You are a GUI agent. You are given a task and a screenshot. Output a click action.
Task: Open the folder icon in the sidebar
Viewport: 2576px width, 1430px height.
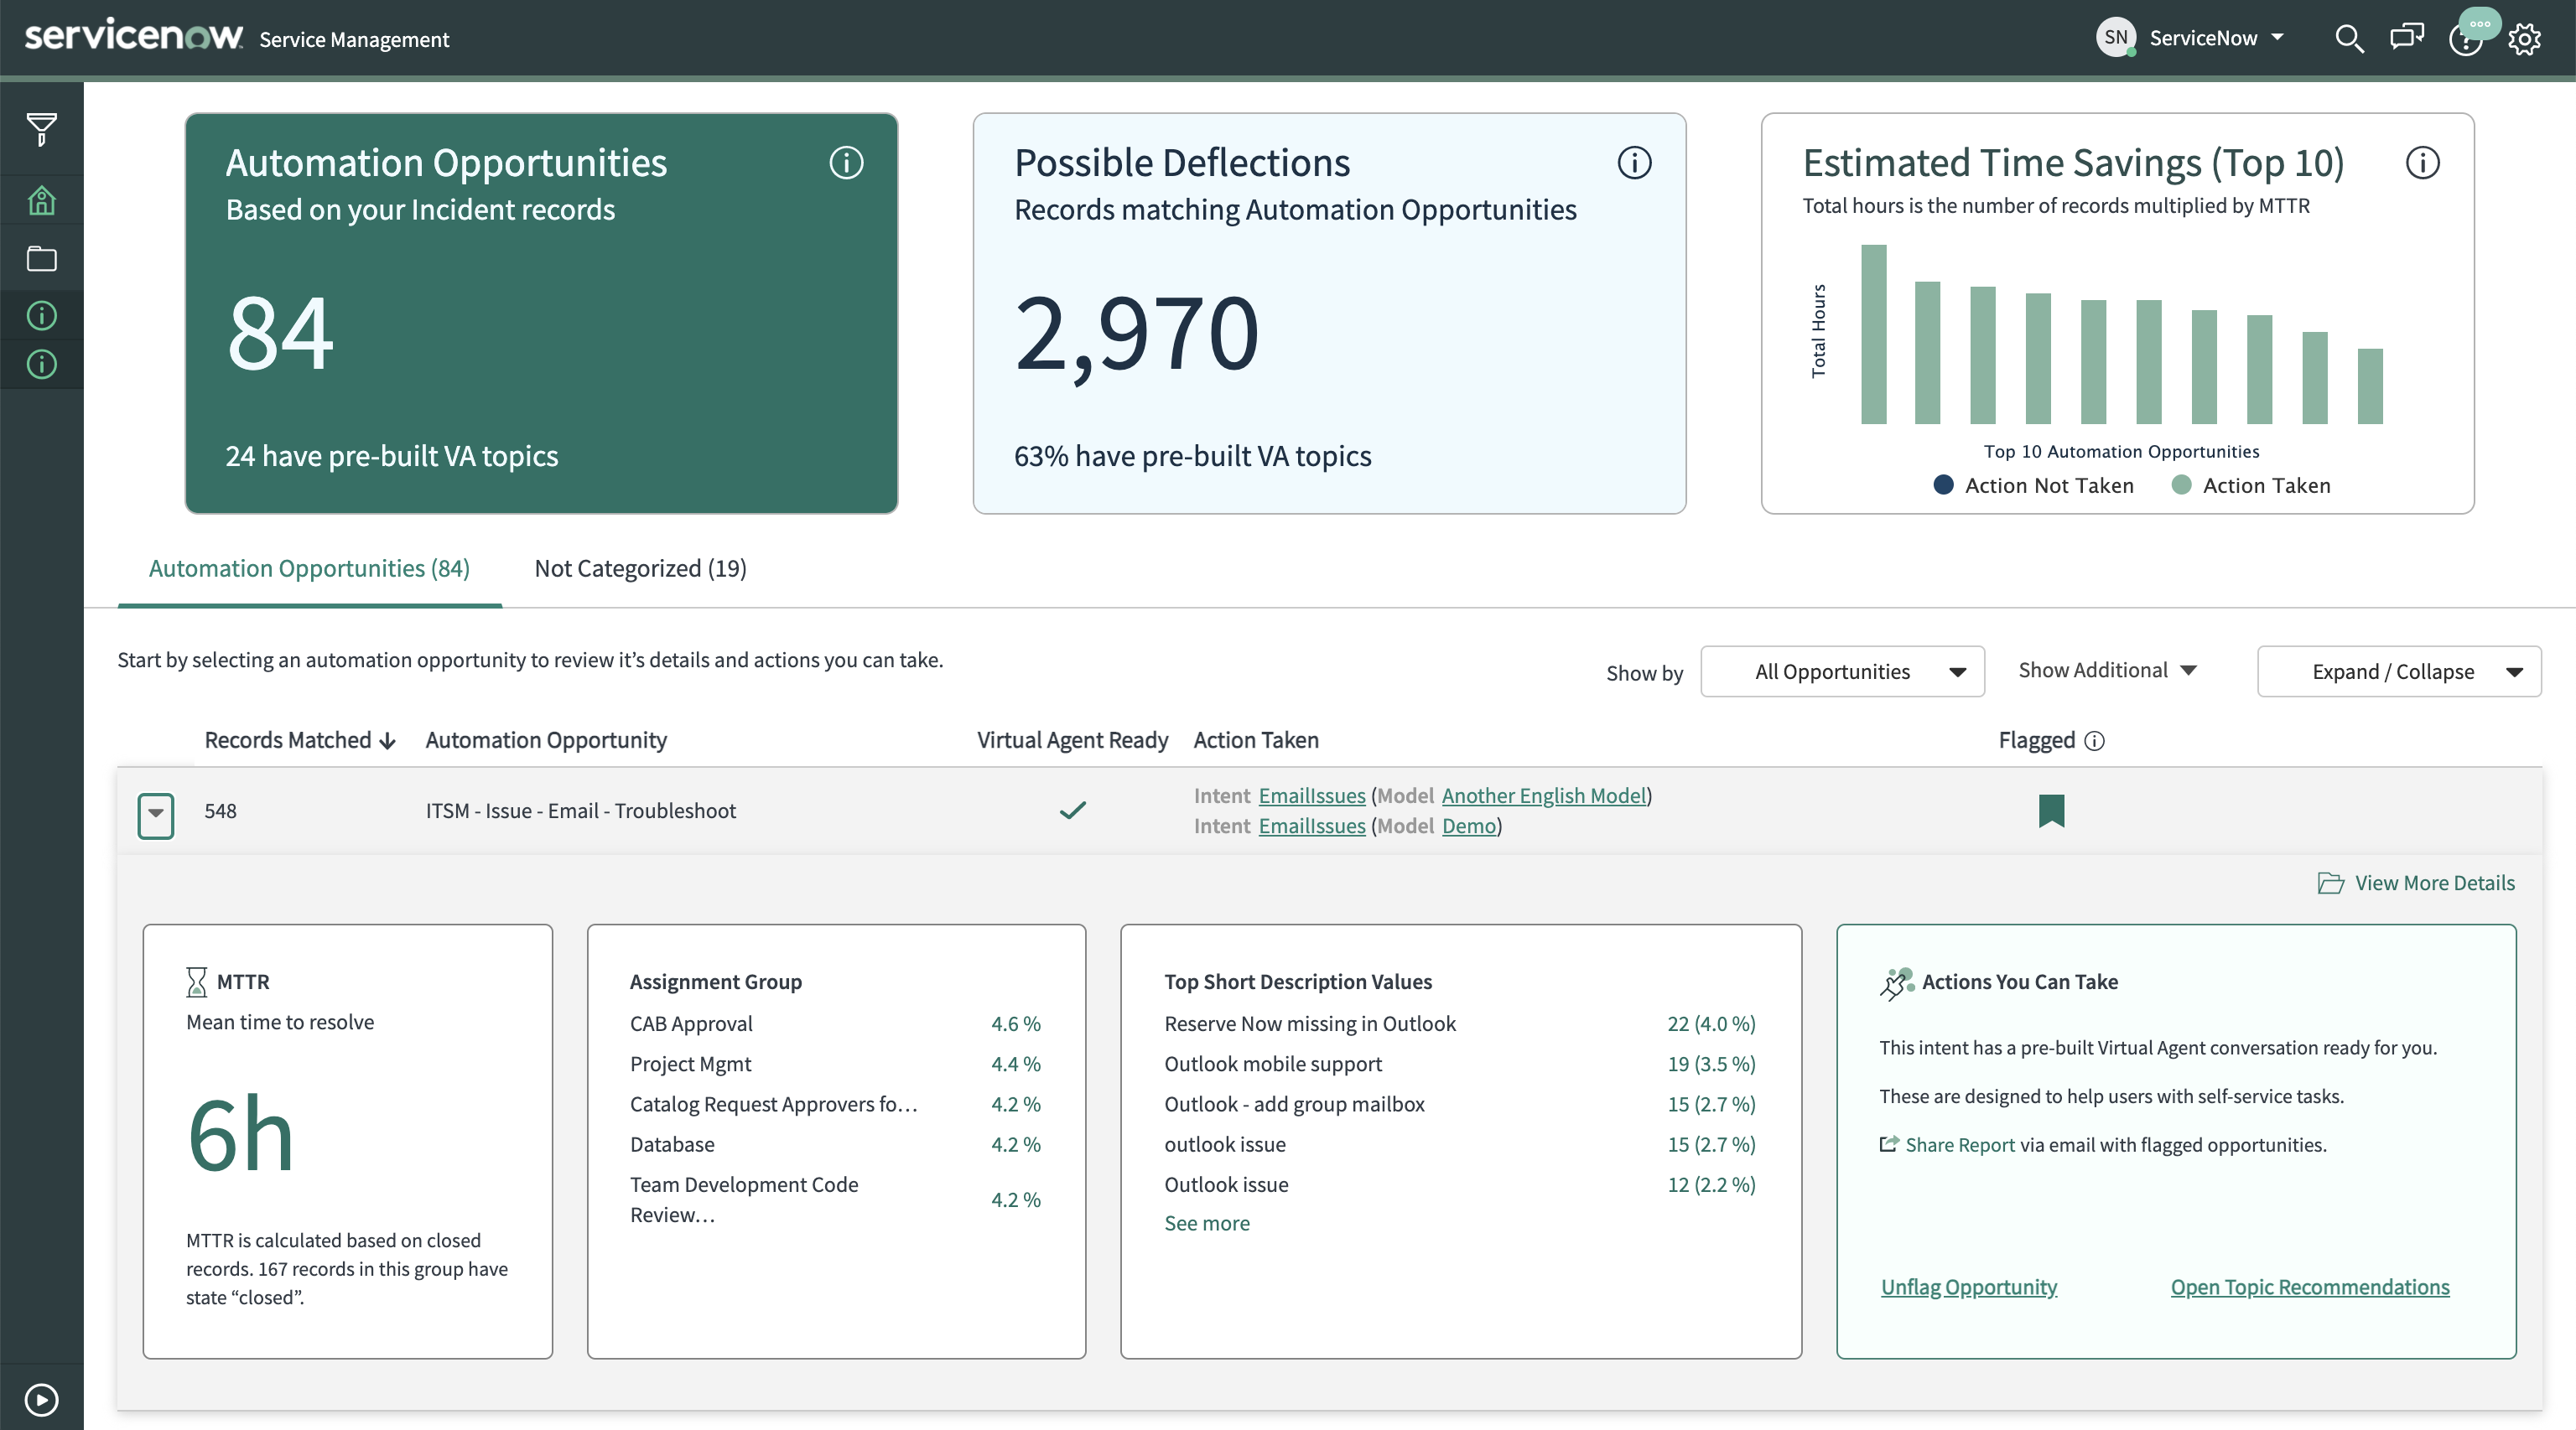[x=41, y=258]
